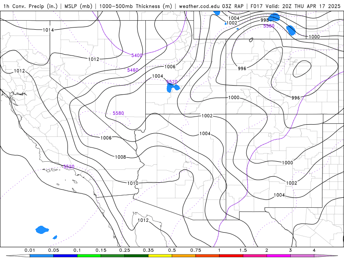Click the purple 5400 thickness label

[x=137, y=55]
